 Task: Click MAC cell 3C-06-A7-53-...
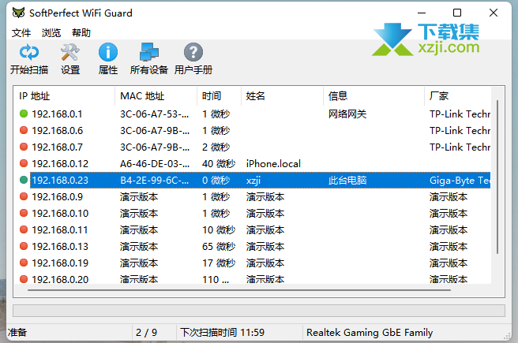[155, 114]
